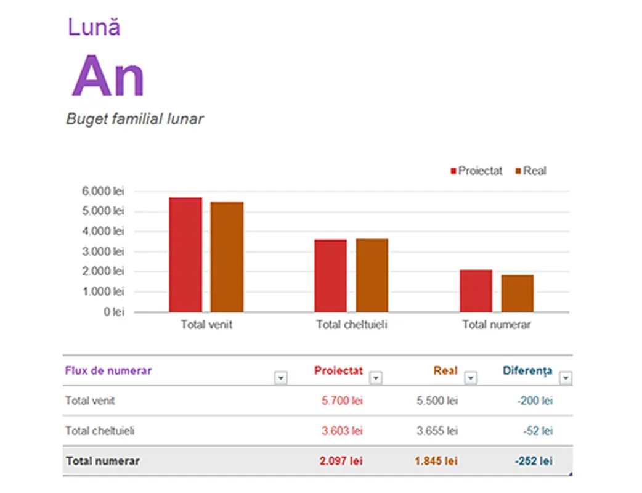Click the red Proiectat legend swatch
This screenshot has width=642, height=493.
pyautogui.click(x=454, y=171)
